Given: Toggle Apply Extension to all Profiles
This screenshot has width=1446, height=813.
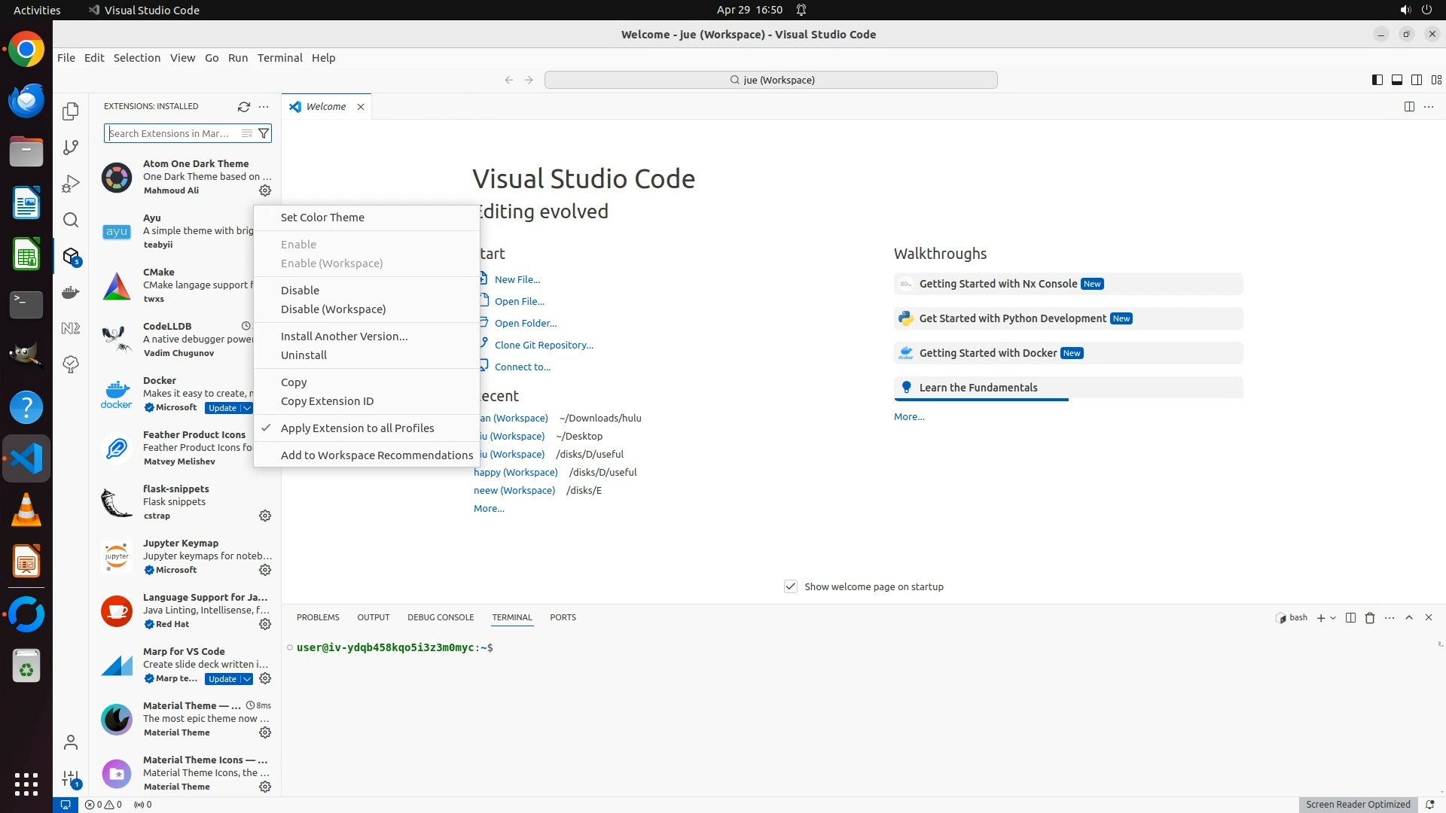Looking at the screenshot, I should point(357,428).
